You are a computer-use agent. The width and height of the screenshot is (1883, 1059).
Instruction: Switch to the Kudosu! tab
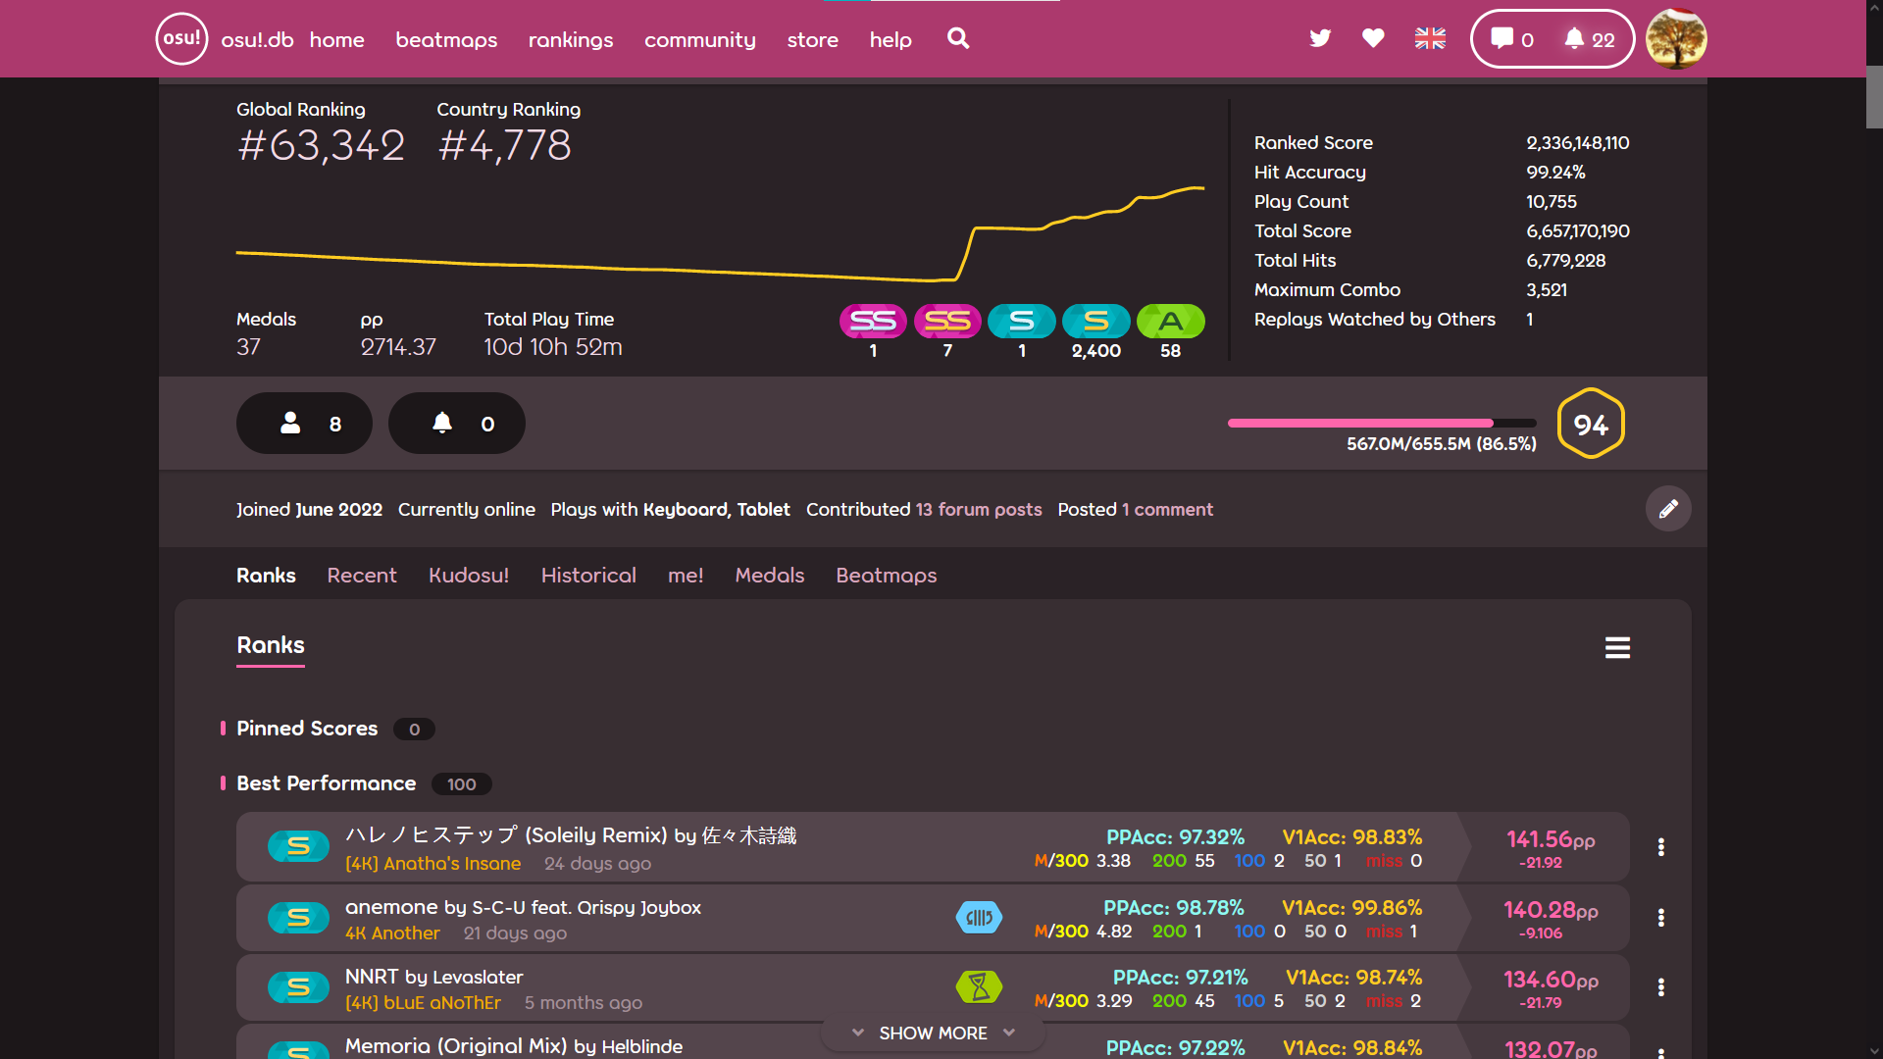coord(469,576)
